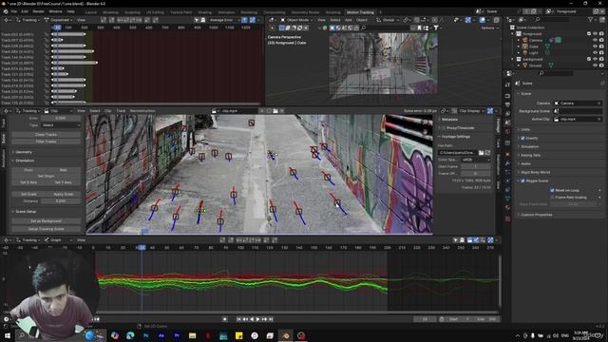Image resolution: width=608 pixels, height=342 pixels.
Task: Open the Scene Camera selector field
Action: click(578, 104)
